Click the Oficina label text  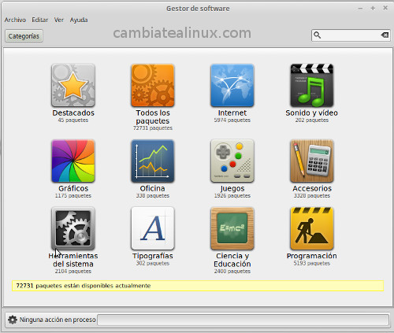pos(153,188)
